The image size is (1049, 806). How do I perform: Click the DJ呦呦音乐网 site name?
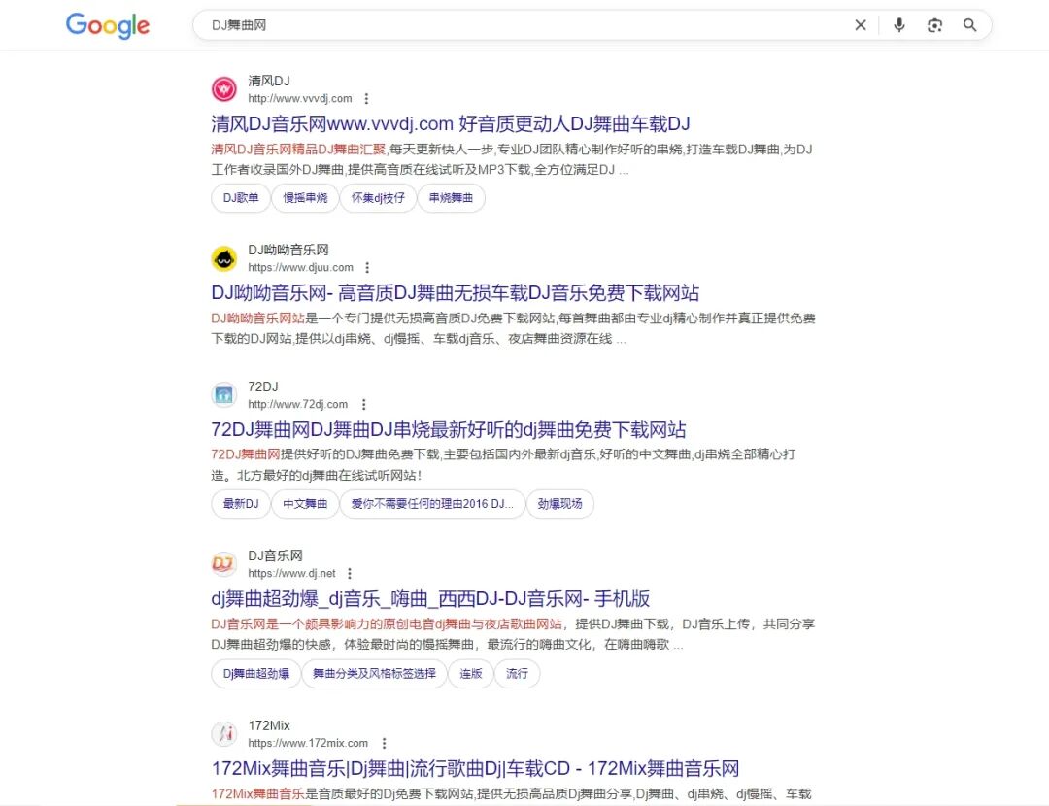click(x=288, y=251)
